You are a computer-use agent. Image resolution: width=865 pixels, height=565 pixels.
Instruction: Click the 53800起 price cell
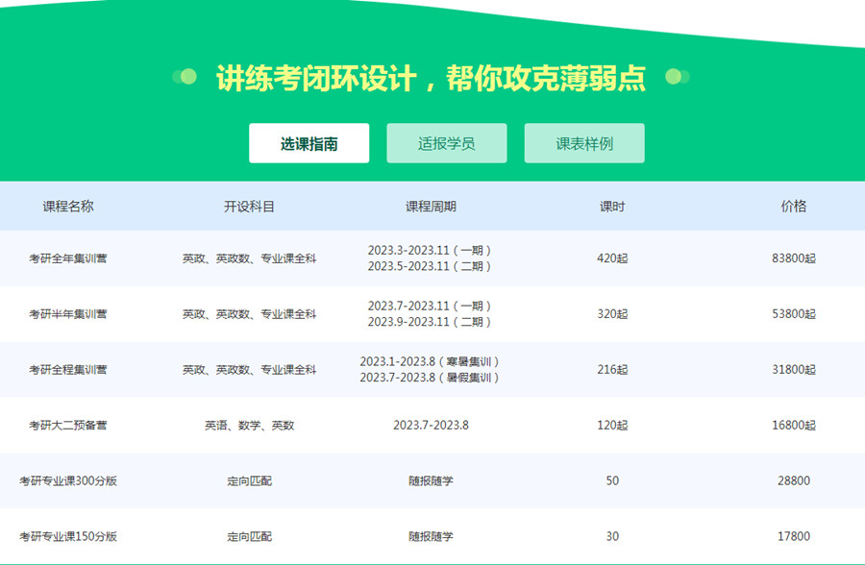pyautogui.click(x=794, y=314)
